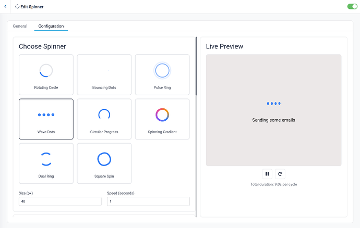
Task: Click the back arrow in header
Action: [5, 7]
